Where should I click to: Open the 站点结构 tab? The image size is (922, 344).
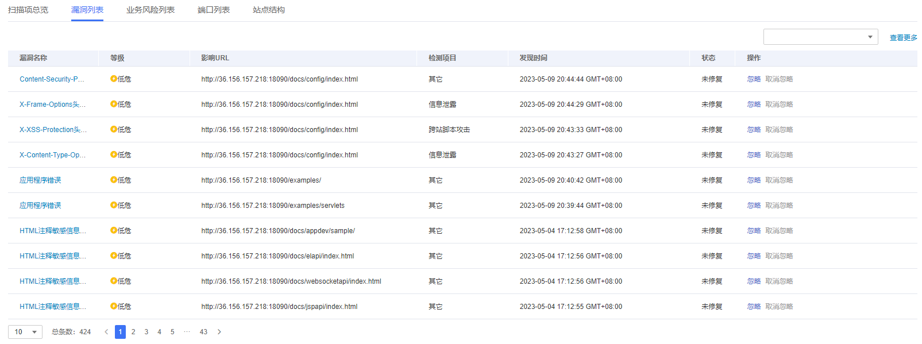tap(269, 10)
